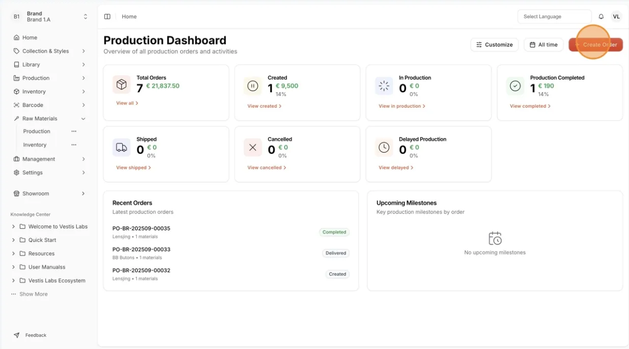629x349 pixels.
Task: Open order PO-BR-202509-00032
Action: pyautogui.click(x=141, y=271)
